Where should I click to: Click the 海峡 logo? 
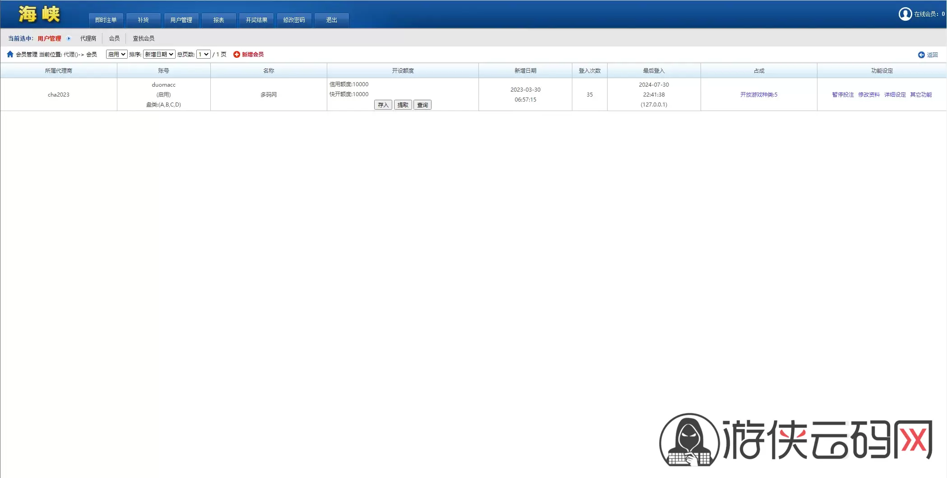click(39, 14)
